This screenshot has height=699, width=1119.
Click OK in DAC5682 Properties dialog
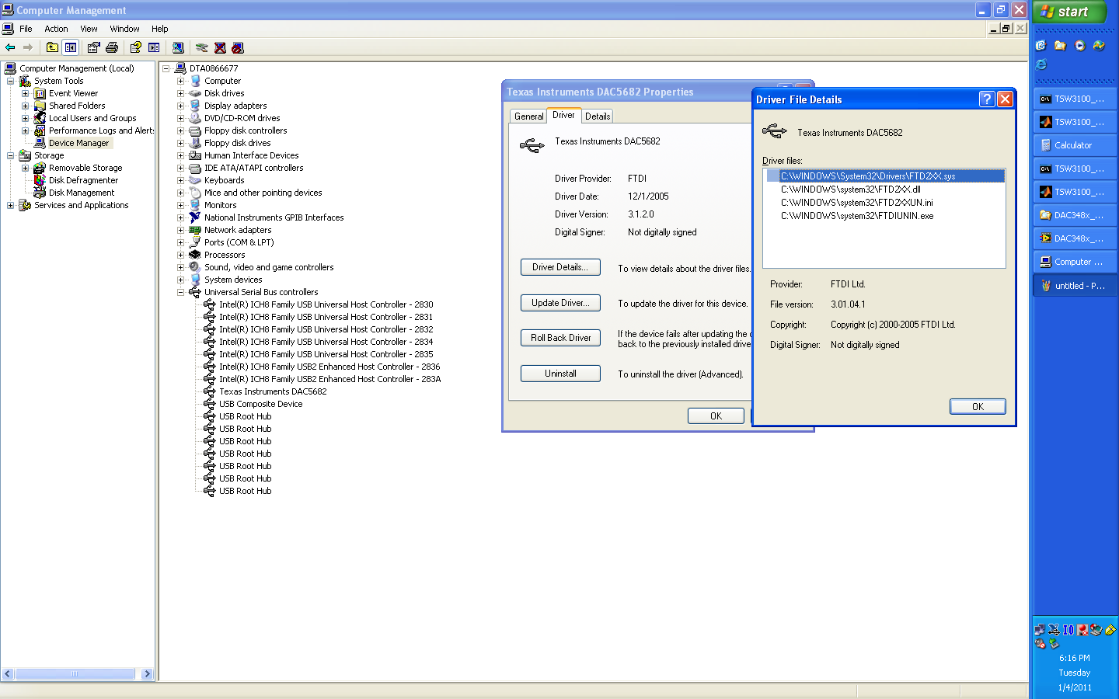[716, 416]
